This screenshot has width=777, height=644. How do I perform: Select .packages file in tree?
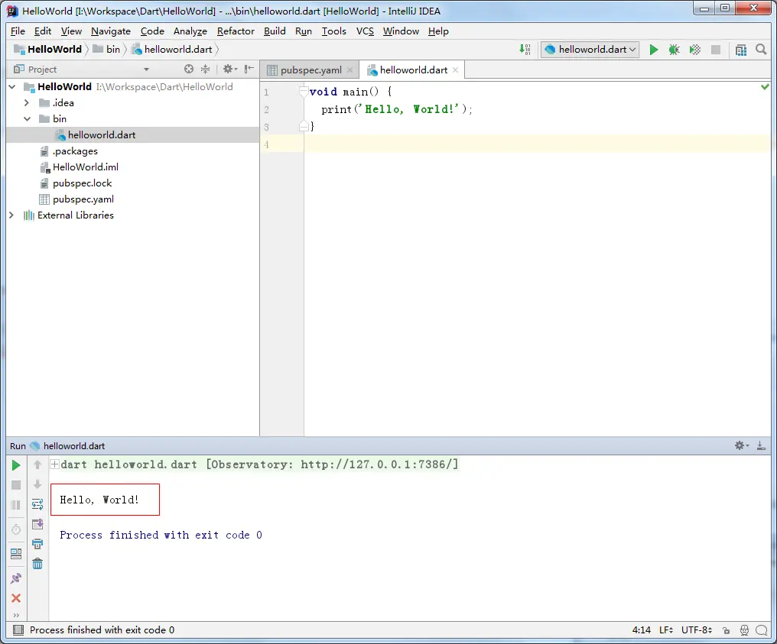pos(75,151)
